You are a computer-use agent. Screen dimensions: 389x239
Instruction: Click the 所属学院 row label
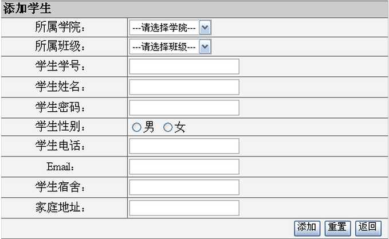(x=61, y=27)
